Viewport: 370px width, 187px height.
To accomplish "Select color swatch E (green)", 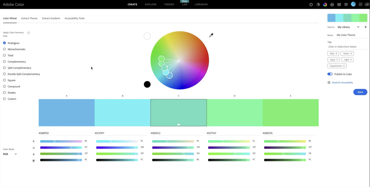I will tap(291, 113).
